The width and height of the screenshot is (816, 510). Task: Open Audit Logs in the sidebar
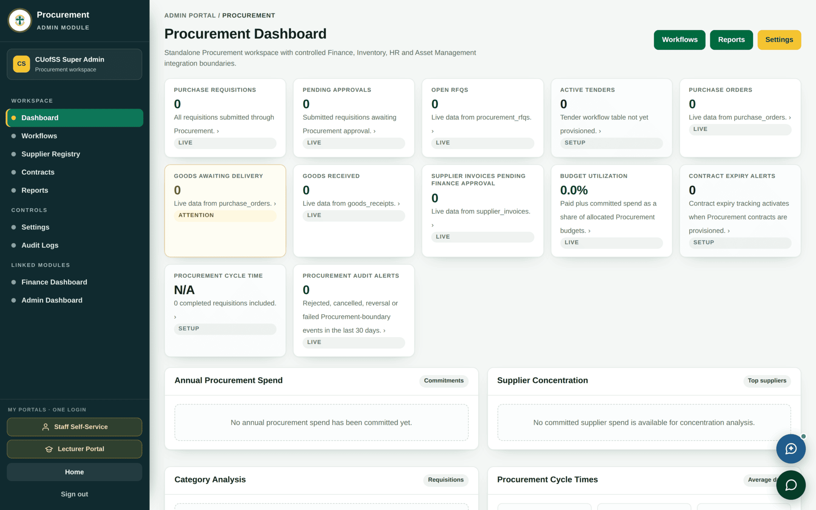(x=74, y=245)
